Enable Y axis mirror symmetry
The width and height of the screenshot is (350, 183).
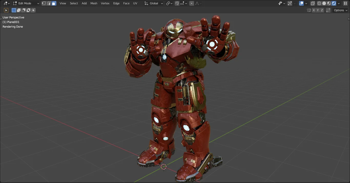tap(318, 10)
